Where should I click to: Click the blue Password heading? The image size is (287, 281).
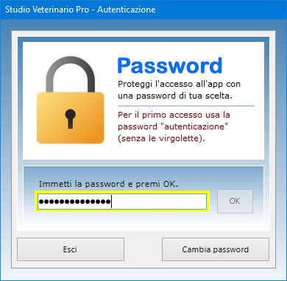[x=170, y=65]
